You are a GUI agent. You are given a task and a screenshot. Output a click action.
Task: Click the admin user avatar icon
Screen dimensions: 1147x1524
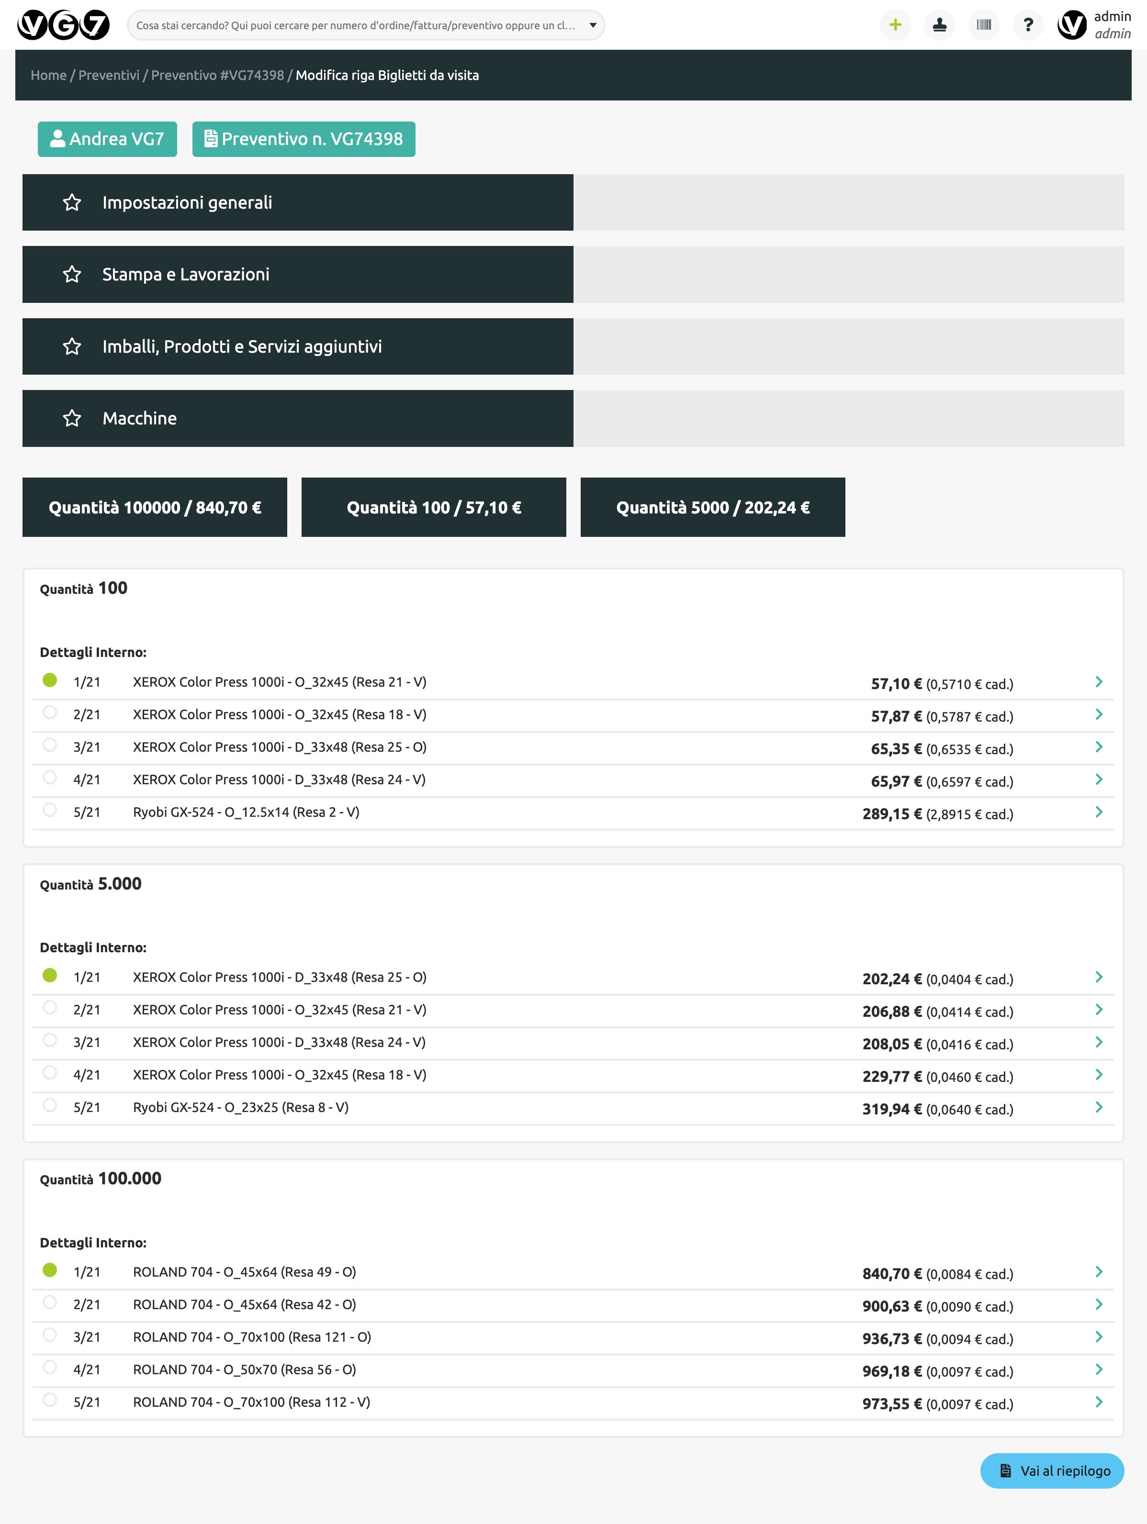coord(1071,25)
